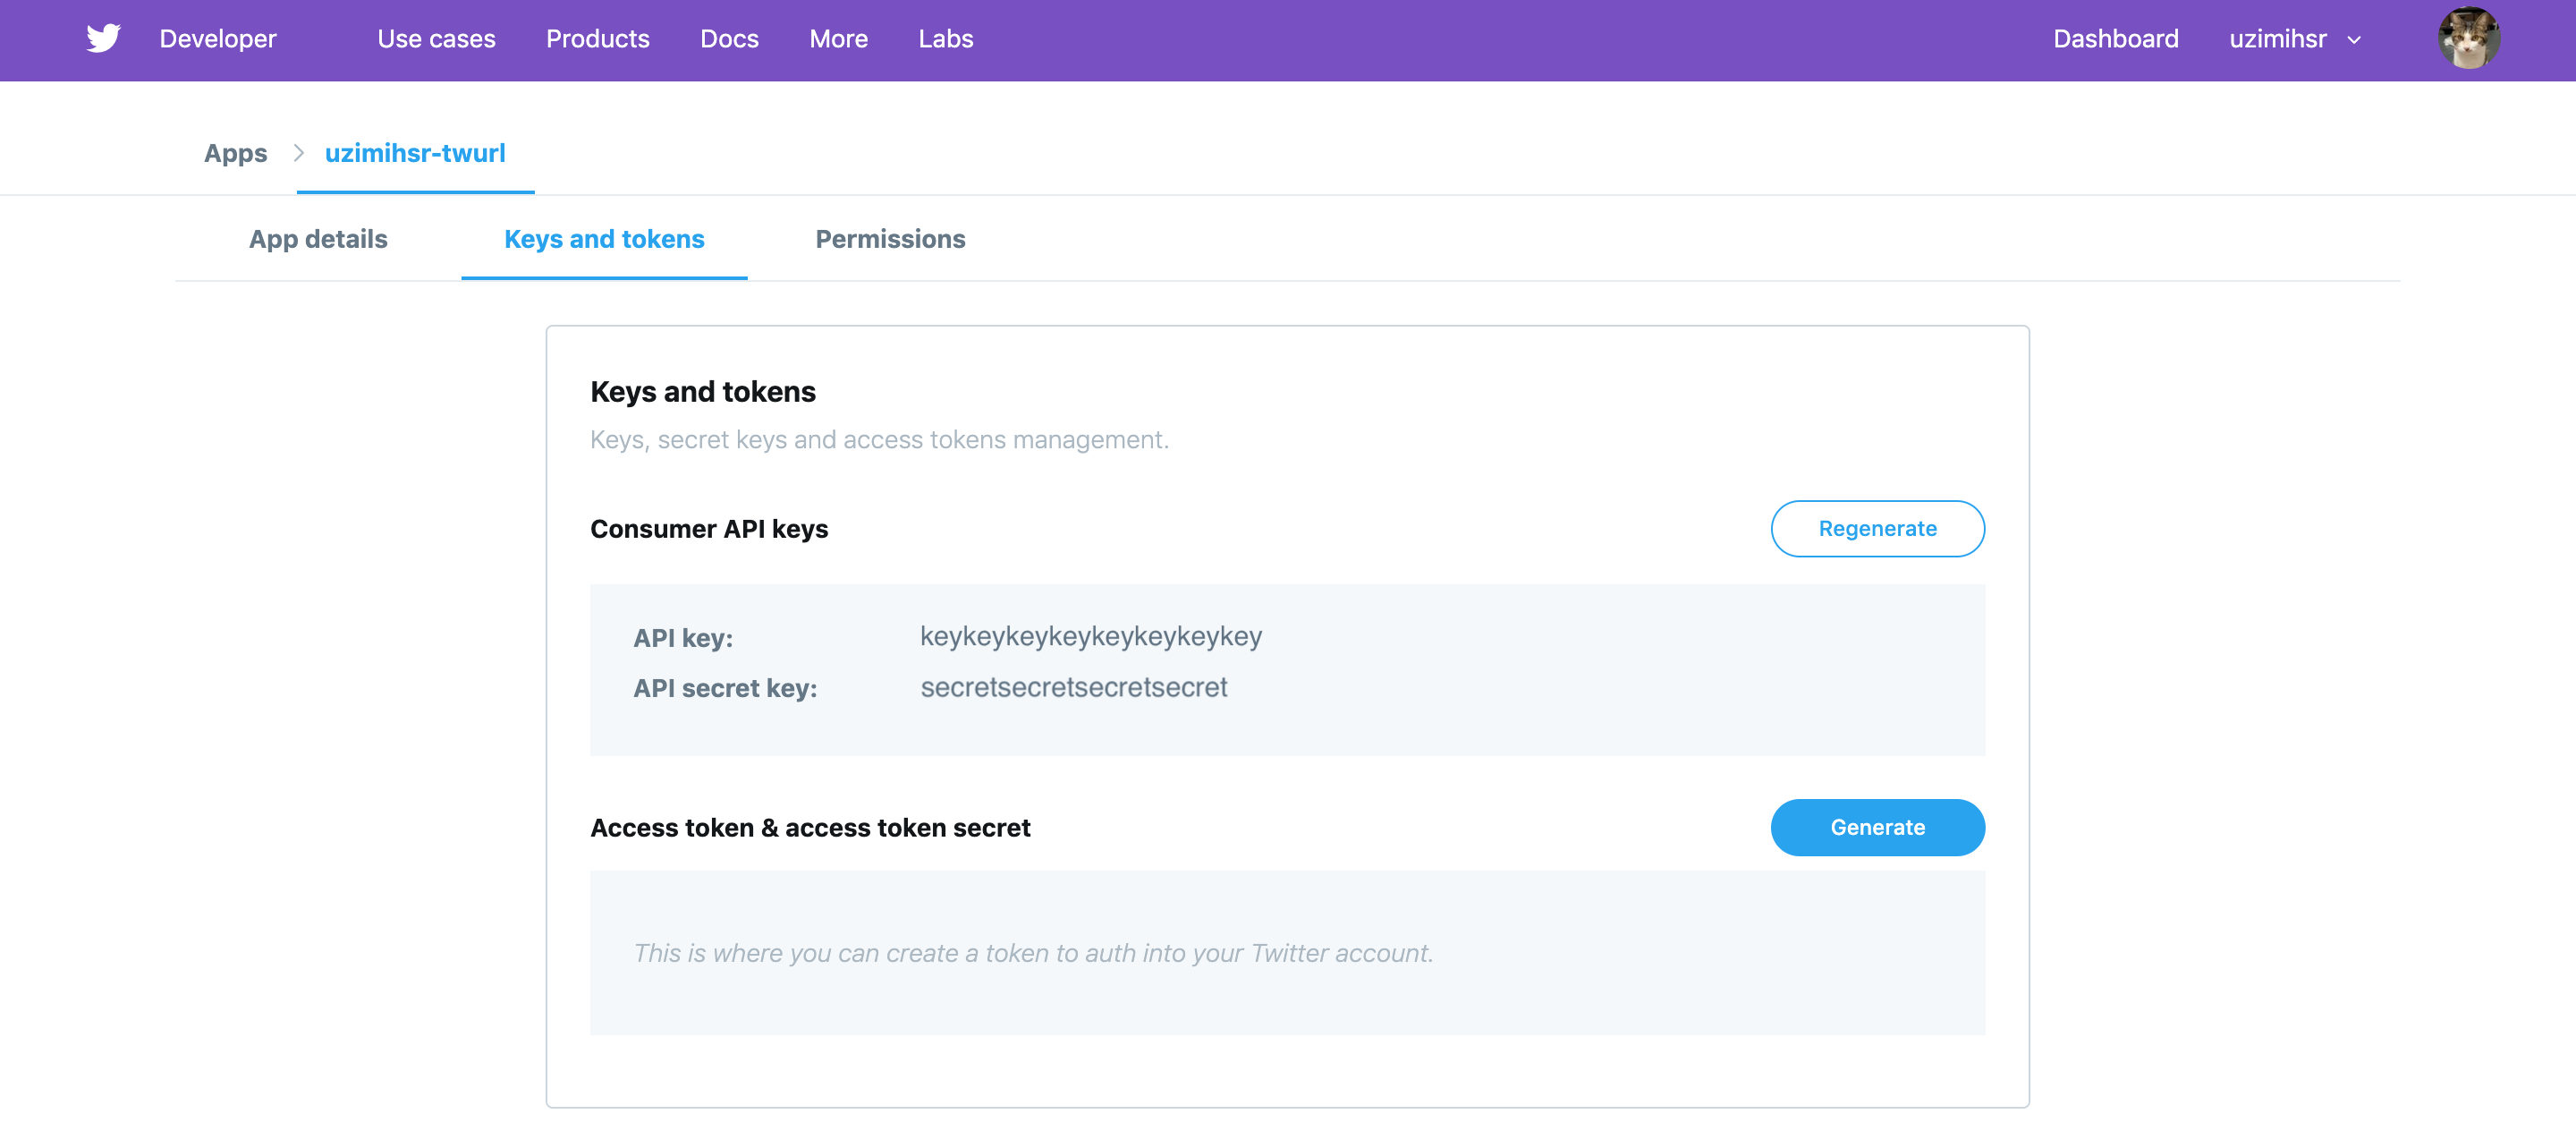
Task: Open the Products menu
Action: [x=597, y=39]
